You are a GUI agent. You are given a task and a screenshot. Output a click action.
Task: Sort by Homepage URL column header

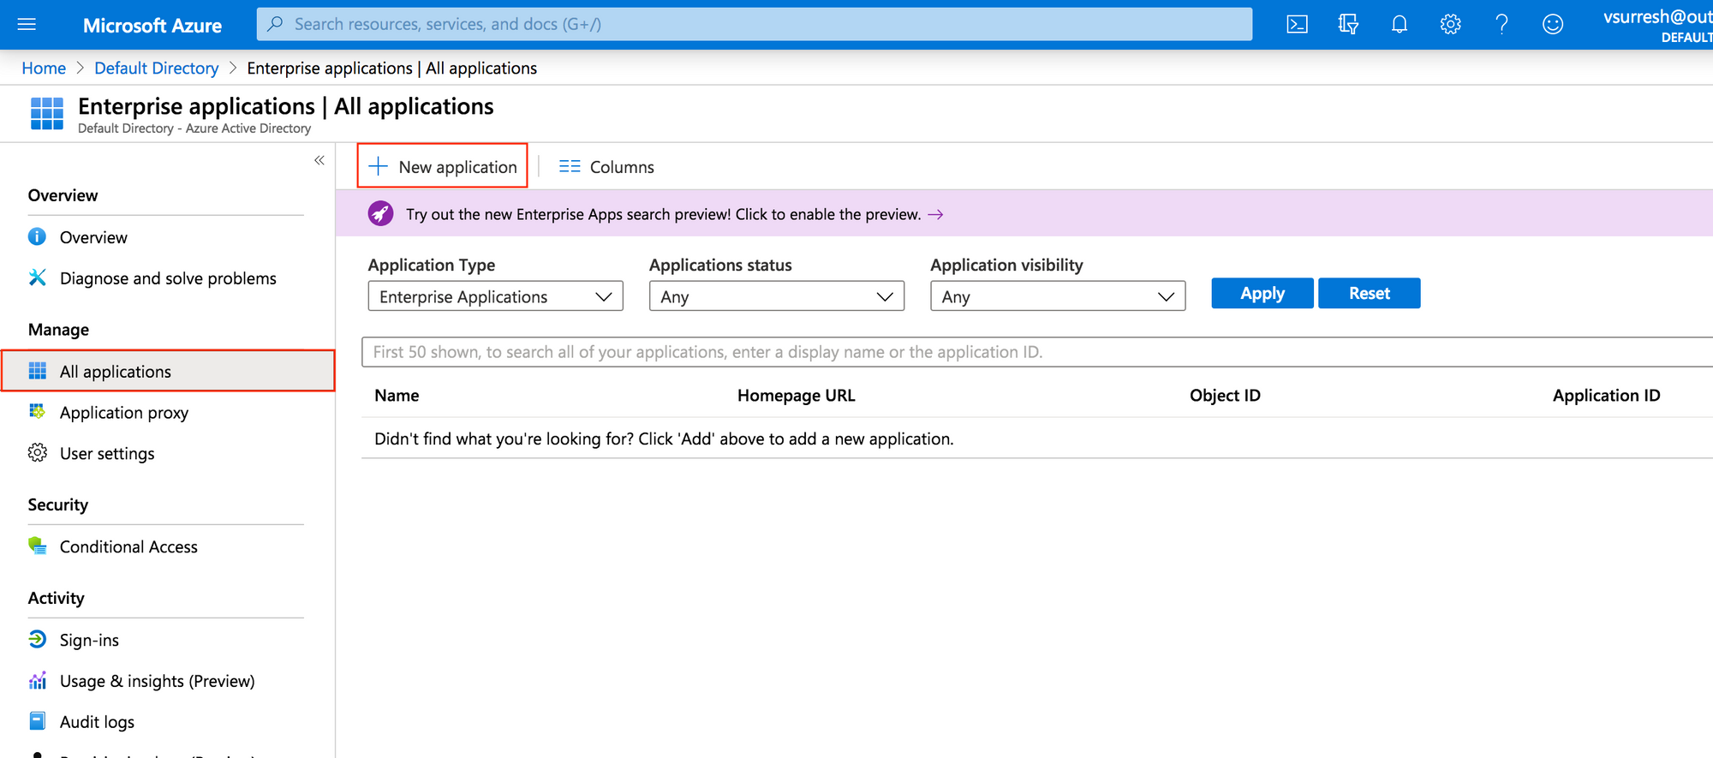796,395
